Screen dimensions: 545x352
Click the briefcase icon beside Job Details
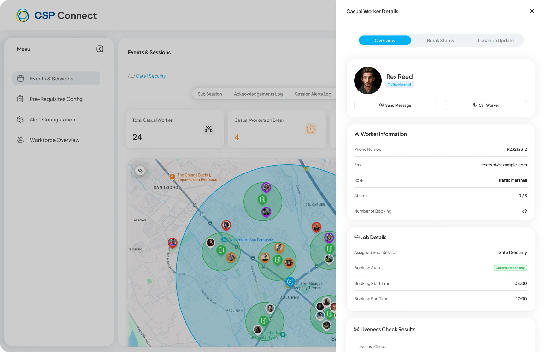tap(357, 237)
